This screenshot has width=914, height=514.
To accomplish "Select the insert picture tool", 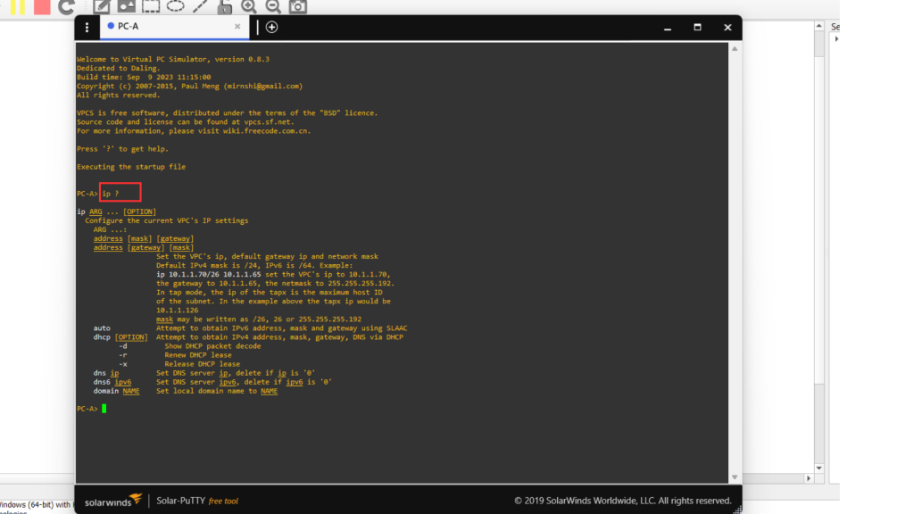I will pos(126,5).
